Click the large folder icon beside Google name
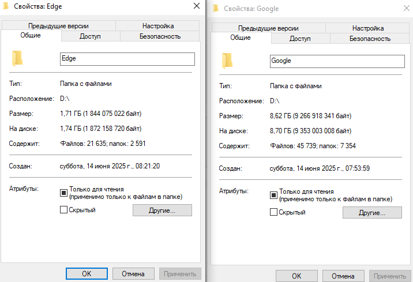This screenshot has height=282, width=413. pos(227,61)
